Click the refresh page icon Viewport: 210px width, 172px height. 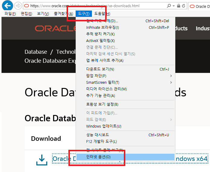tap(183, 6)
